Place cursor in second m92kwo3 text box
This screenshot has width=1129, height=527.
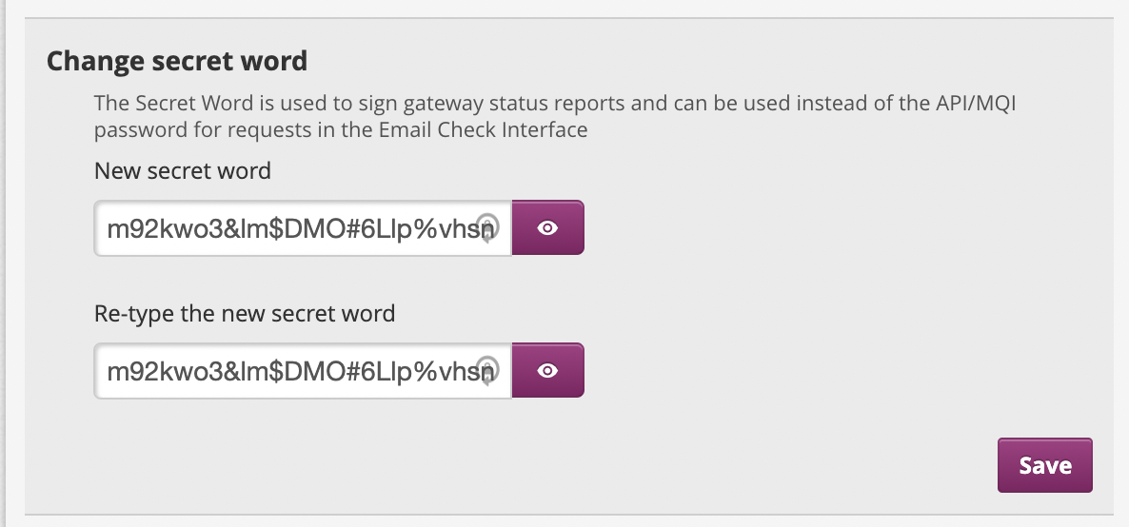click(x=303, y=370)
